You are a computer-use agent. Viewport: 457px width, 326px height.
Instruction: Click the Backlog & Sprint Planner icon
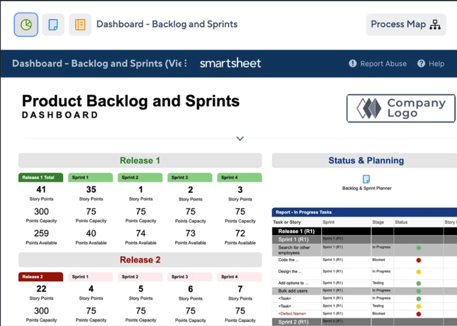tap(366, 179)
